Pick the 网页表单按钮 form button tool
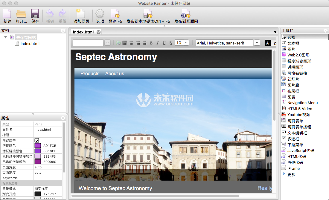The image size is (329, 200). pyautogui.click(x=299, y=127)
